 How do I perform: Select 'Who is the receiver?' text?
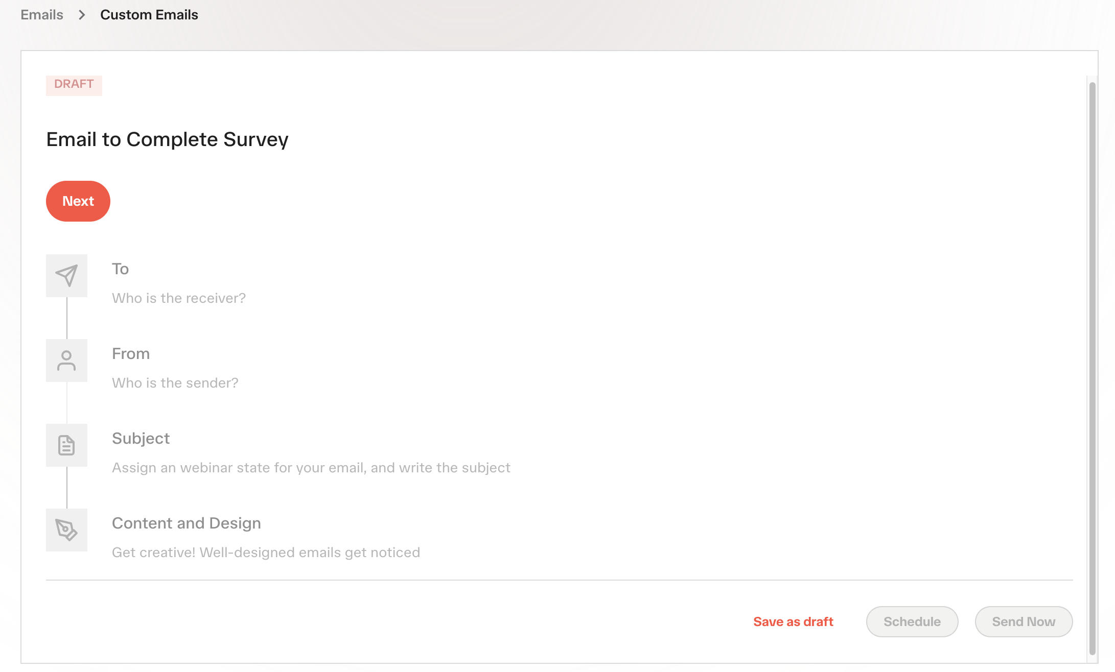click(179, 298)
